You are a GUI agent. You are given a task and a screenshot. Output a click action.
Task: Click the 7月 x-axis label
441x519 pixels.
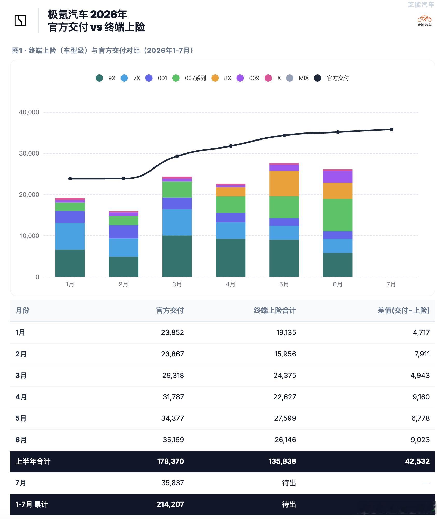[x=391, y=284]
